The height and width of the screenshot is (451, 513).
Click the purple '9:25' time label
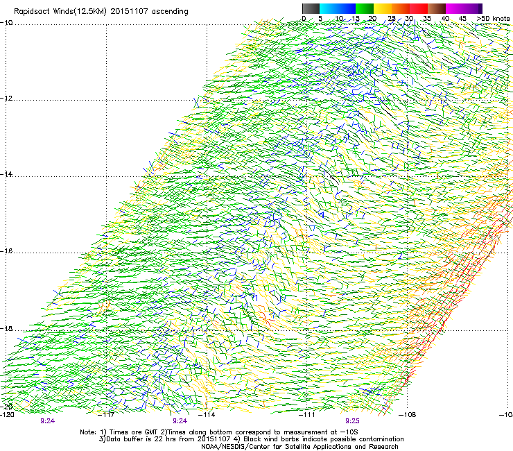[x=352, y=421]
